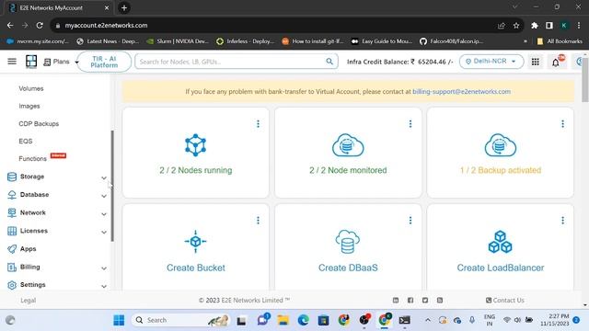Expand the Billing section chevron
The image size is (589, 331).
coord(104,268)
